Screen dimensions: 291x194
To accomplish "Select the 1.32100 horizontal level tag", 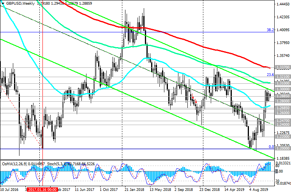I will click(283, 76).
